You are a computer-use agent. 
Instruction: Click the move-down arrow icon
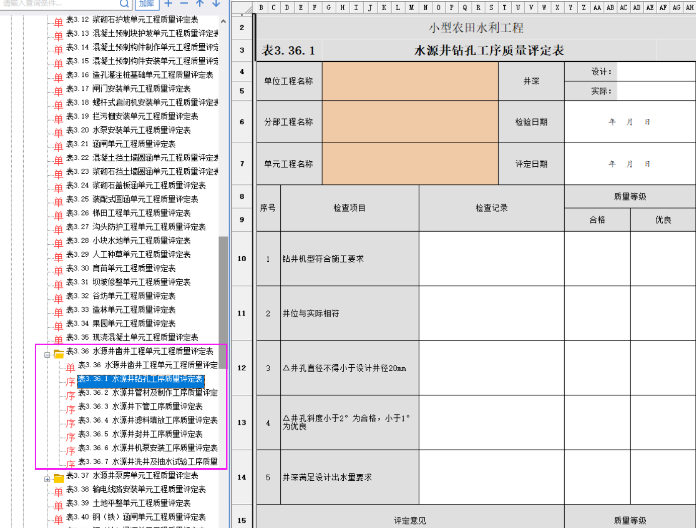pos(216,4)
